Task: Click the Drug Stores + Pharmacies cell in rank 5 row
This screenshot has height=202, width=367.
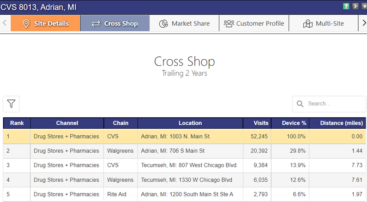Action: [67, 194]
